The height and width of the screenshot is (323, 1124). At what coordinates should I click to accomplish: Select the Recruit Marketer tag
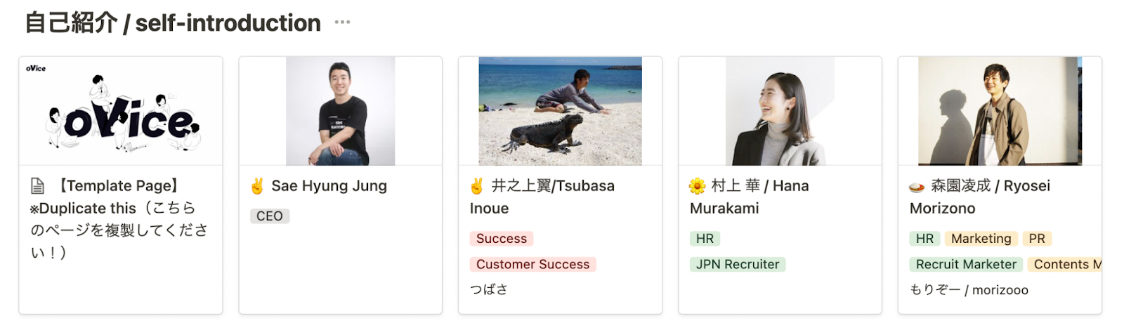966,264
